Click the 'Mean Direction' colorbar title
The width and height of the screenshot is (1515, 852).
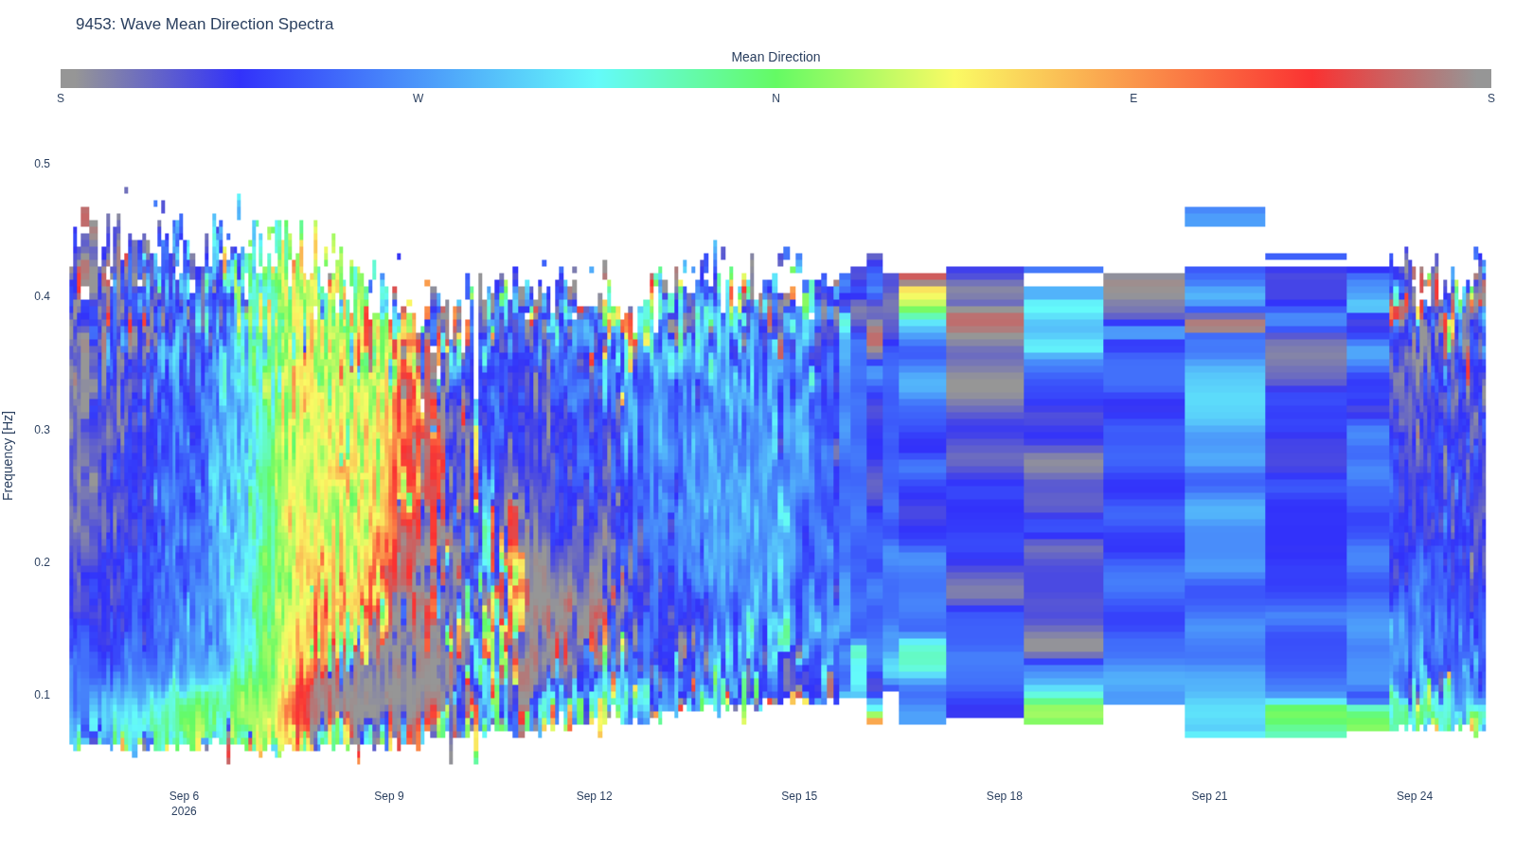775,57
